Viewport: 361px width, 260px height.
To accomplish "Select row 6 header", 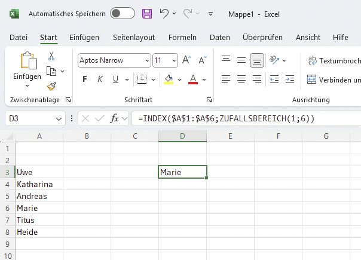I will pos(8,208).
